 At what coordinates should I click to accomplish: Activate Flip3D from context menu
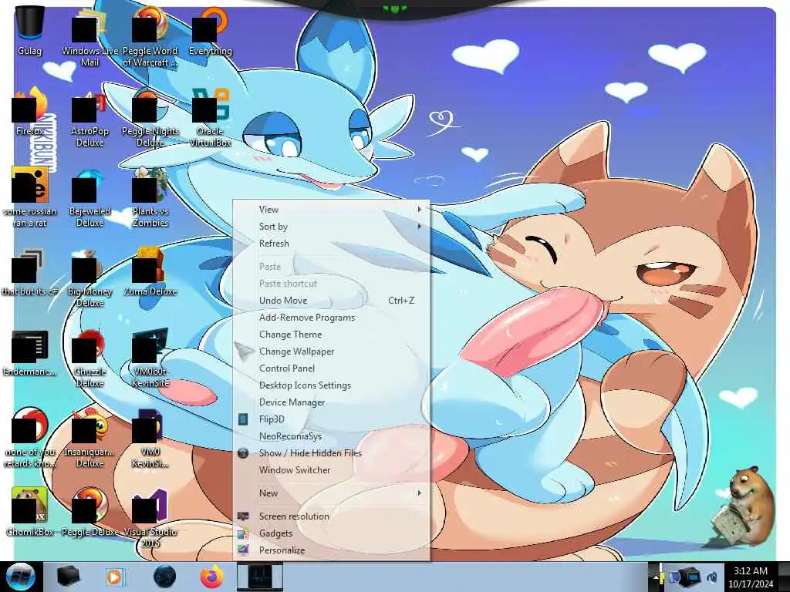[x=332, y=419]
